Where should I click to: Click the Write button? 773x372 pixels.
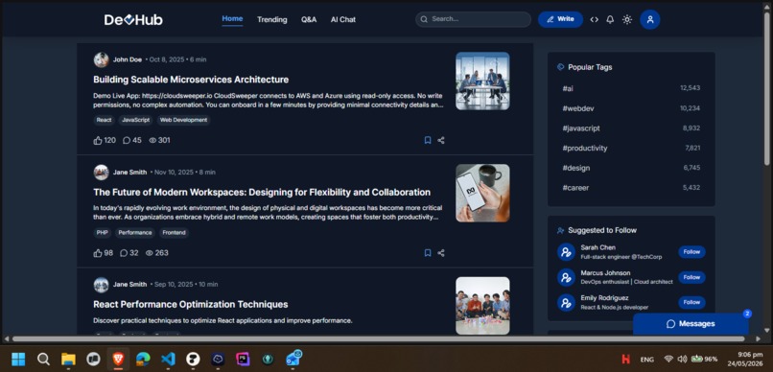tap(560, 19)
